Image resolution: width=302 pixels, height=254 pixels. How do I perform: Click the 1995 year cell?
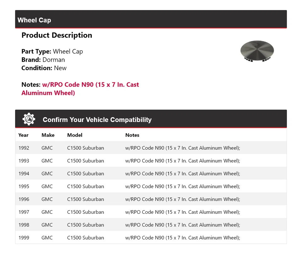coord(24,186)
